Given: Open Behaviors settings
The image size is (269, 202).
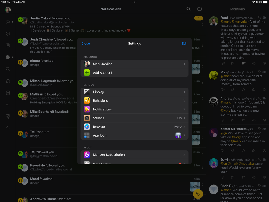Looking at the screenshot, I should 134,101.
